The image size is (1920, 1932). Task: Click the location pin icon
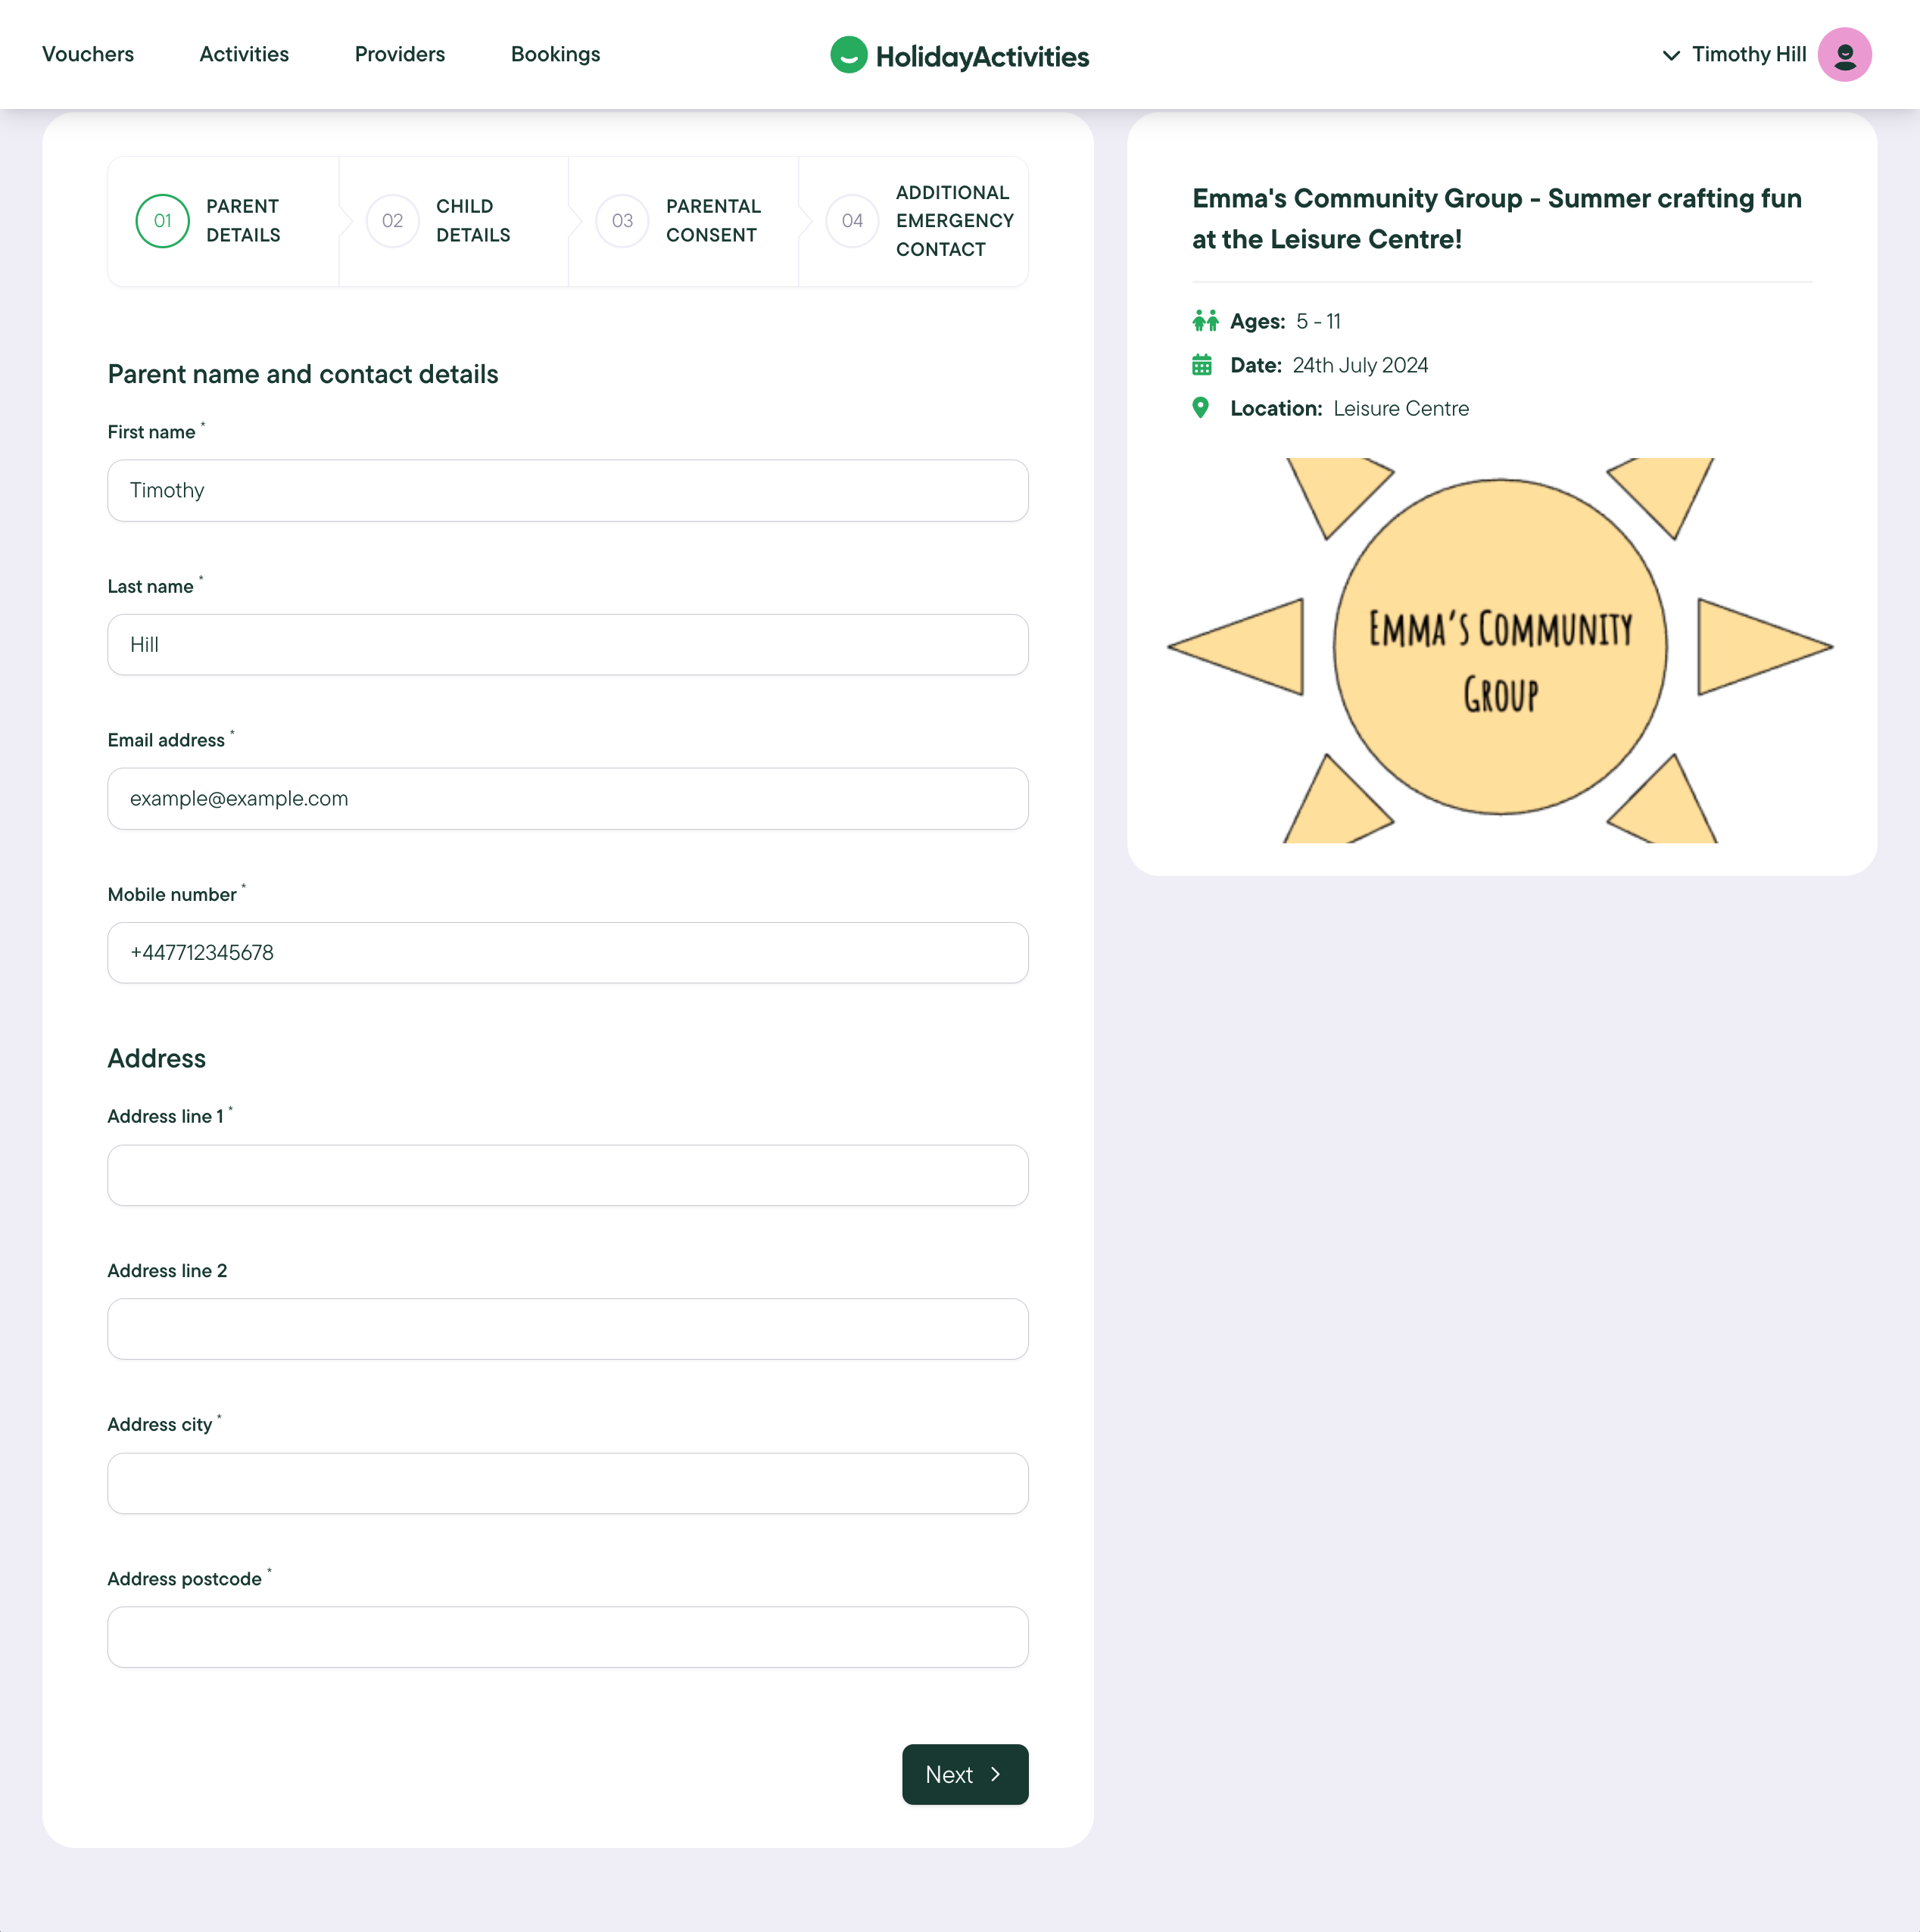pos(1201,408)
